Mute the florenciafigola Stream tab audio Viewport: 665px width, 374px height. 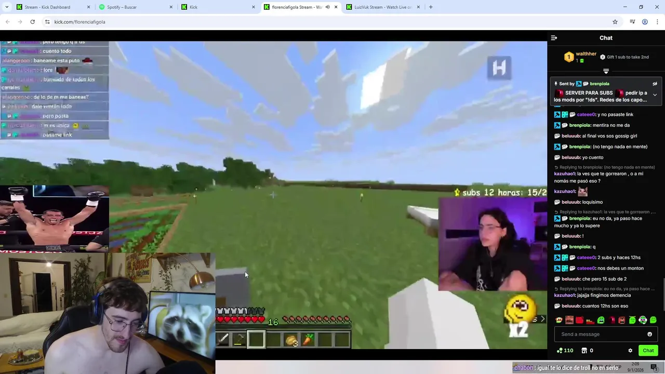[x=327, y=7]
